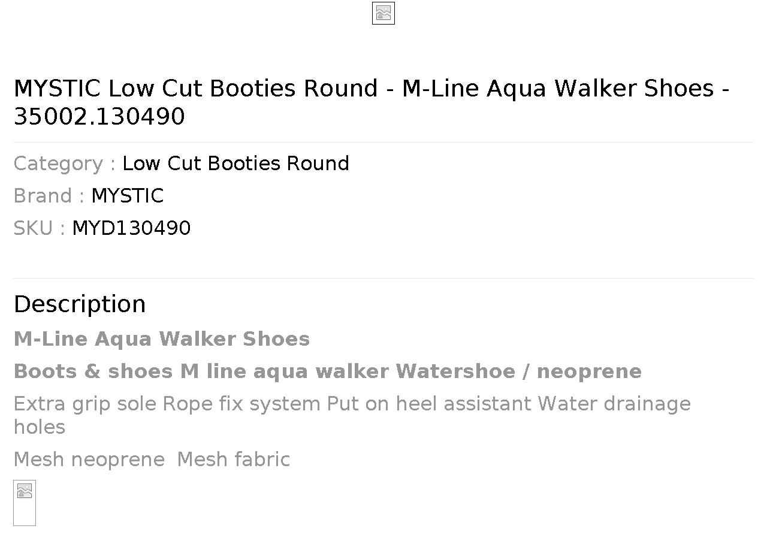Click the Mesh fabric text
767x544 pixels.
tap(234, 460)
